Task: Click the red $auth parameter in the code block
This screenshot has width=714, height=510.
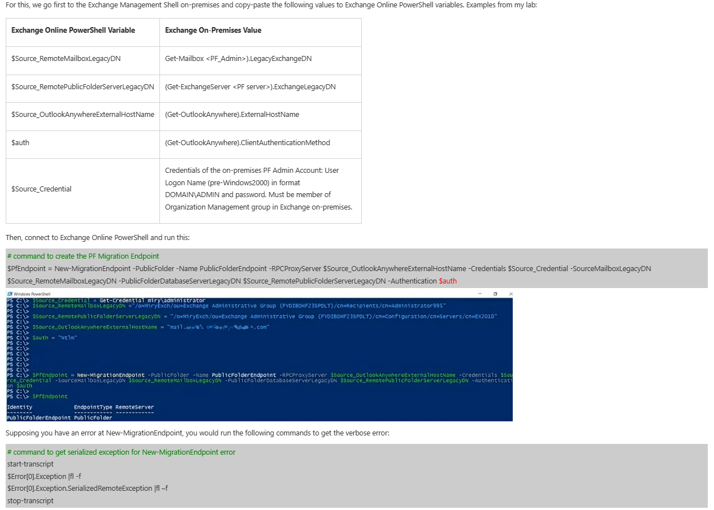Action: (x=447, y=281)
